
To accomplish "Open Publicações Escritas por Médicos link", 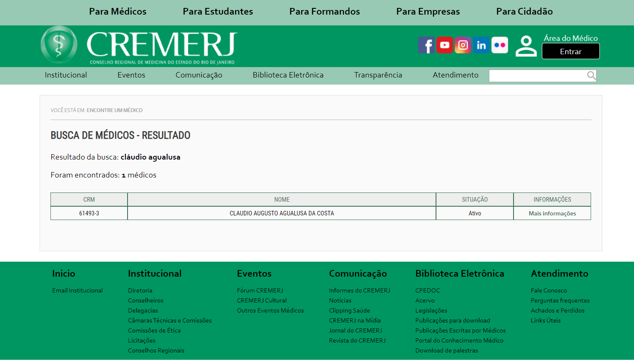I will click(x=461, y=330).
